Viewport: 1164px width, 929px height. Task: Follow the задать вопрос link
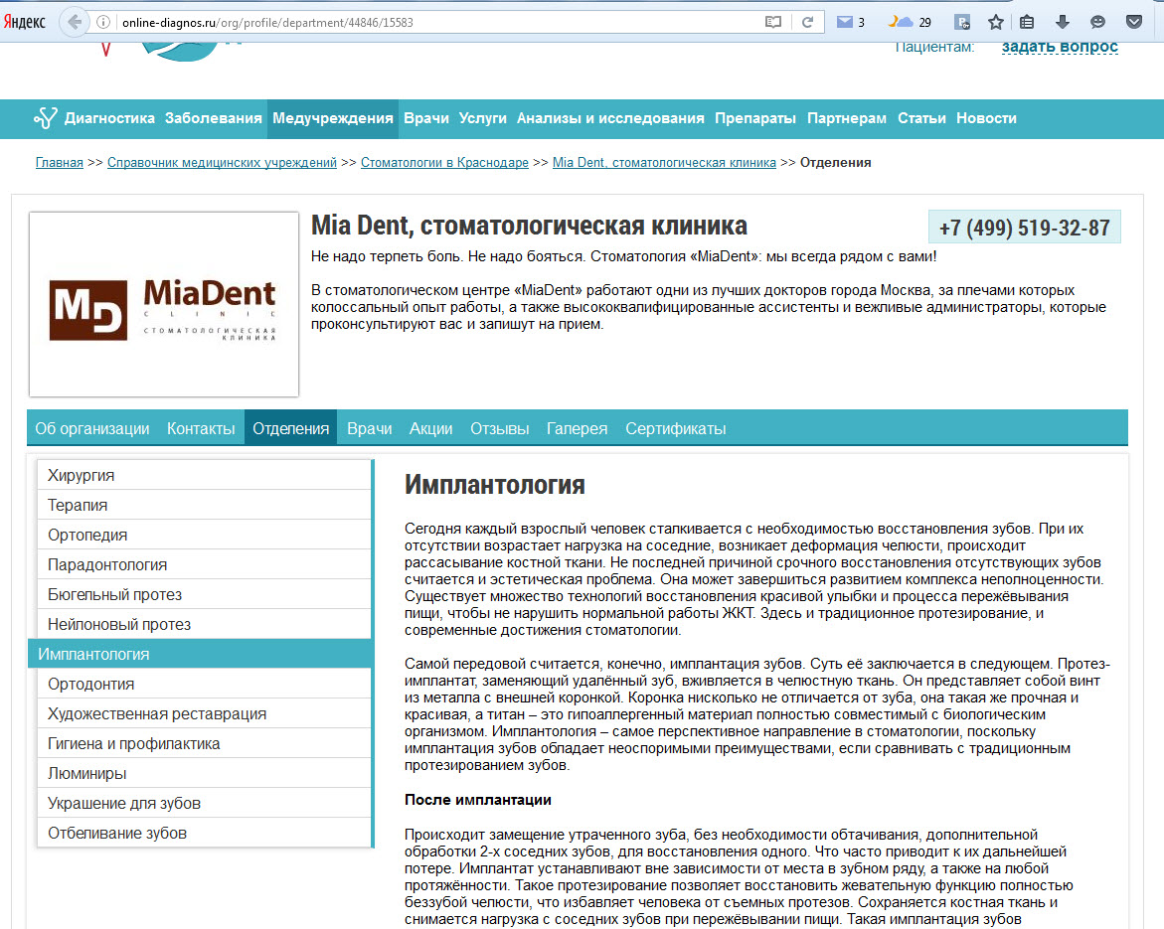click(1060, 47)
